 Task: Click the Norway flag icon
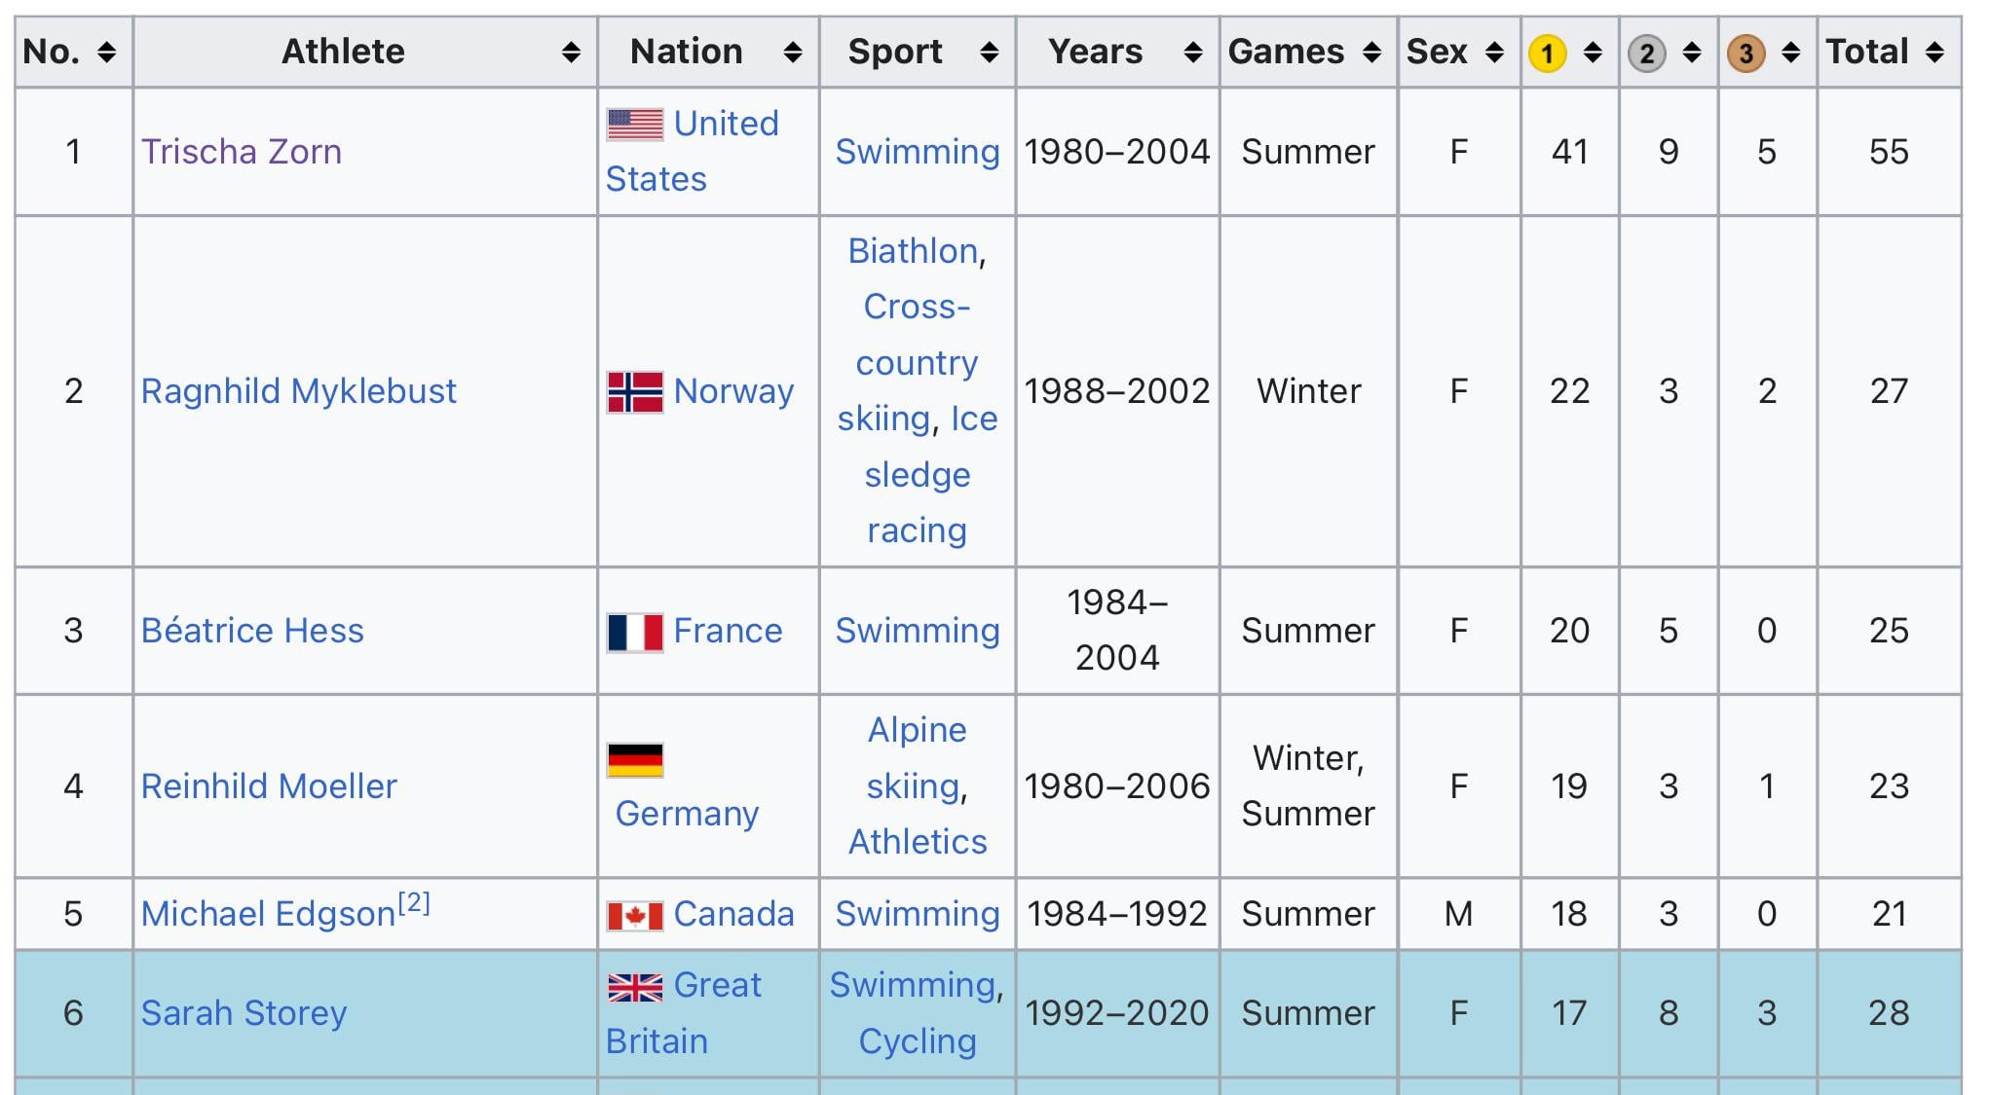pyautogui.click(x=635, y=392)
